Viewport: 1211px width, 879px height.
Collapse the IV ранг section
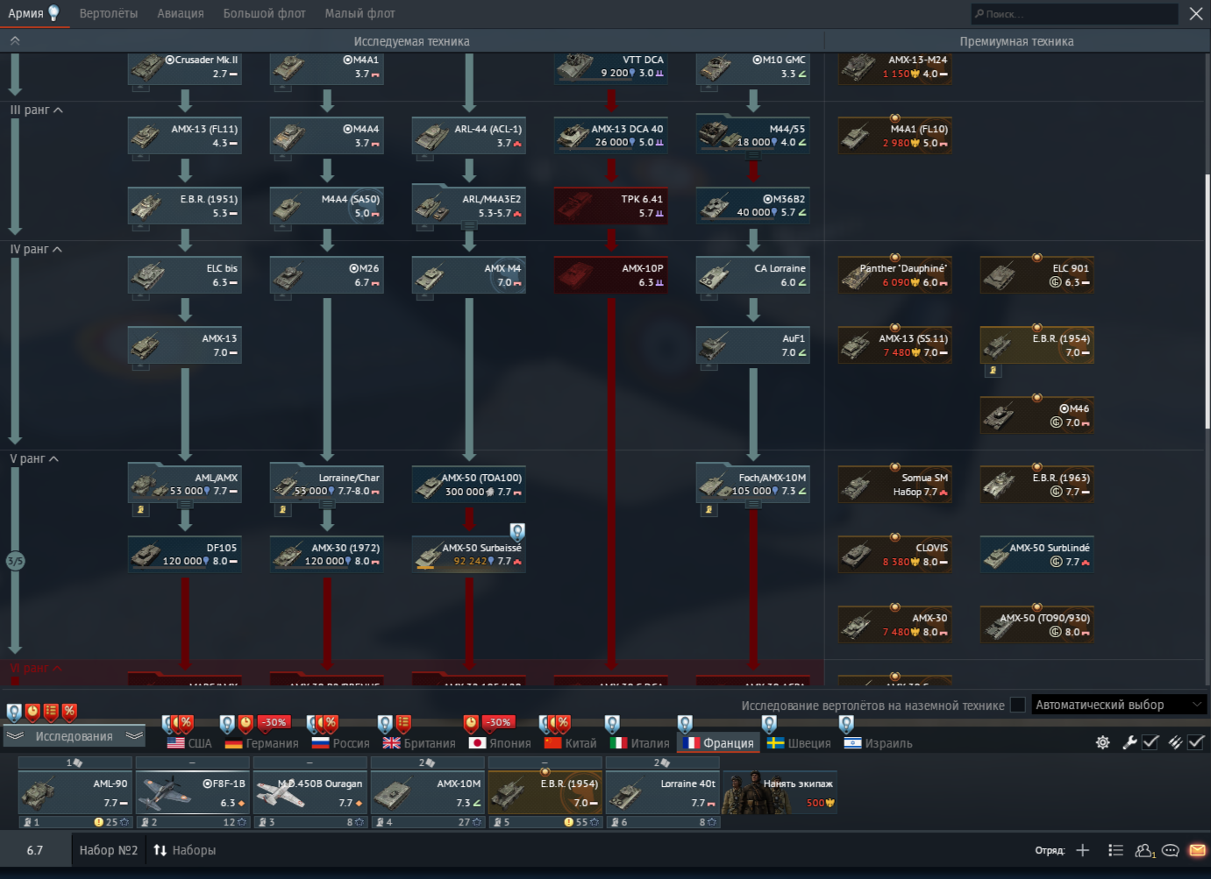coord(36,250)
